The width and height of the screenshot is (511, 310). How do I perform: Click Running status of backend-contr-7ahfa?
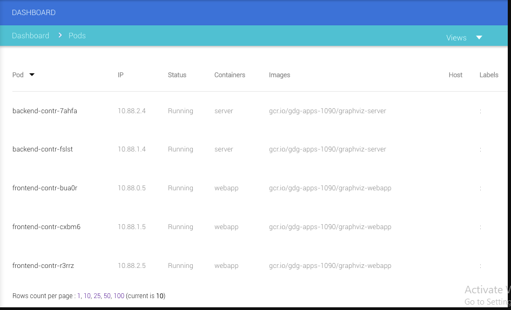[x=180, y=111]
